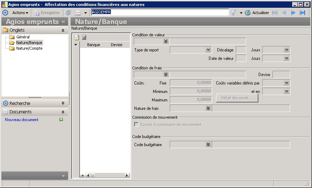This screenshot has height=188, width=312.
Task: Go to the last record
Action: point(302,13)
